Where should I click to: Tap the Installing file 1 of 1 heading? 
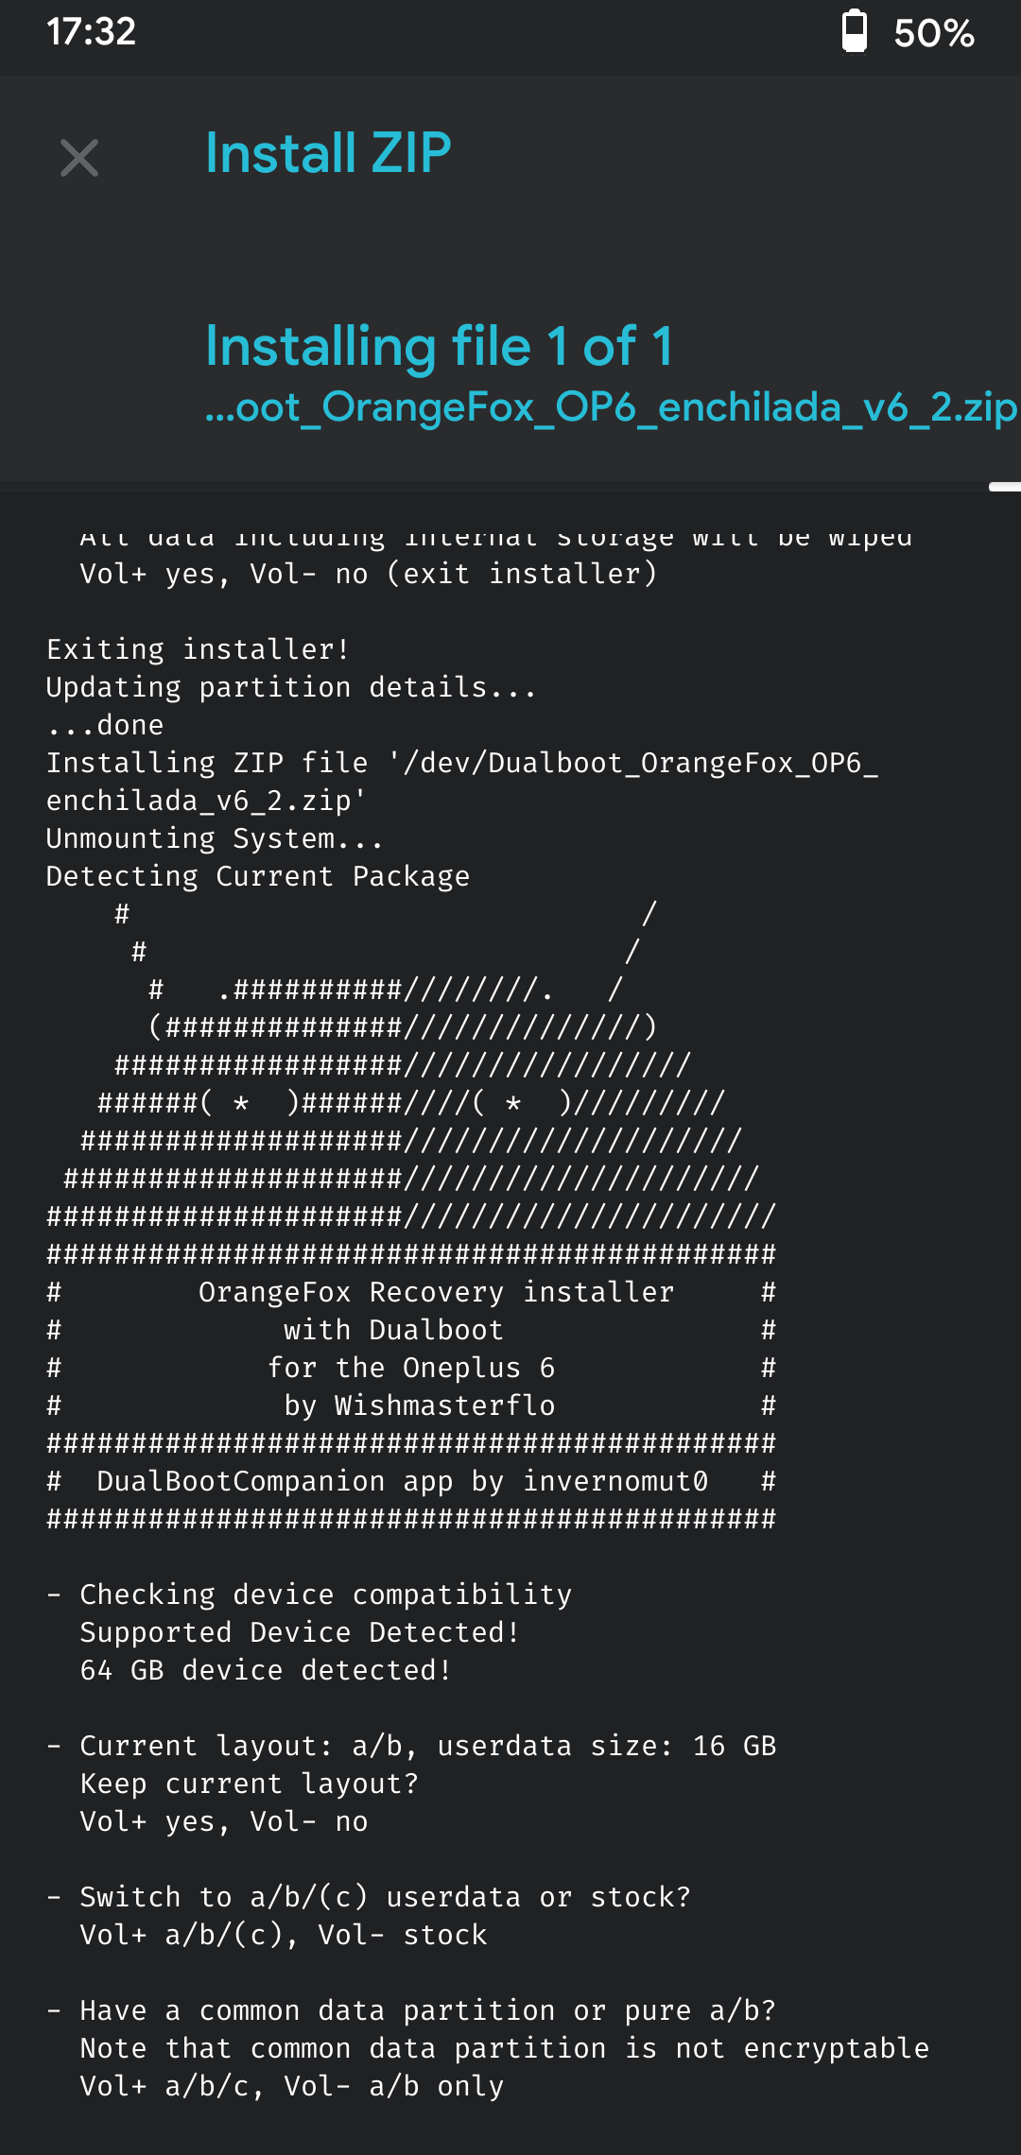440,346
